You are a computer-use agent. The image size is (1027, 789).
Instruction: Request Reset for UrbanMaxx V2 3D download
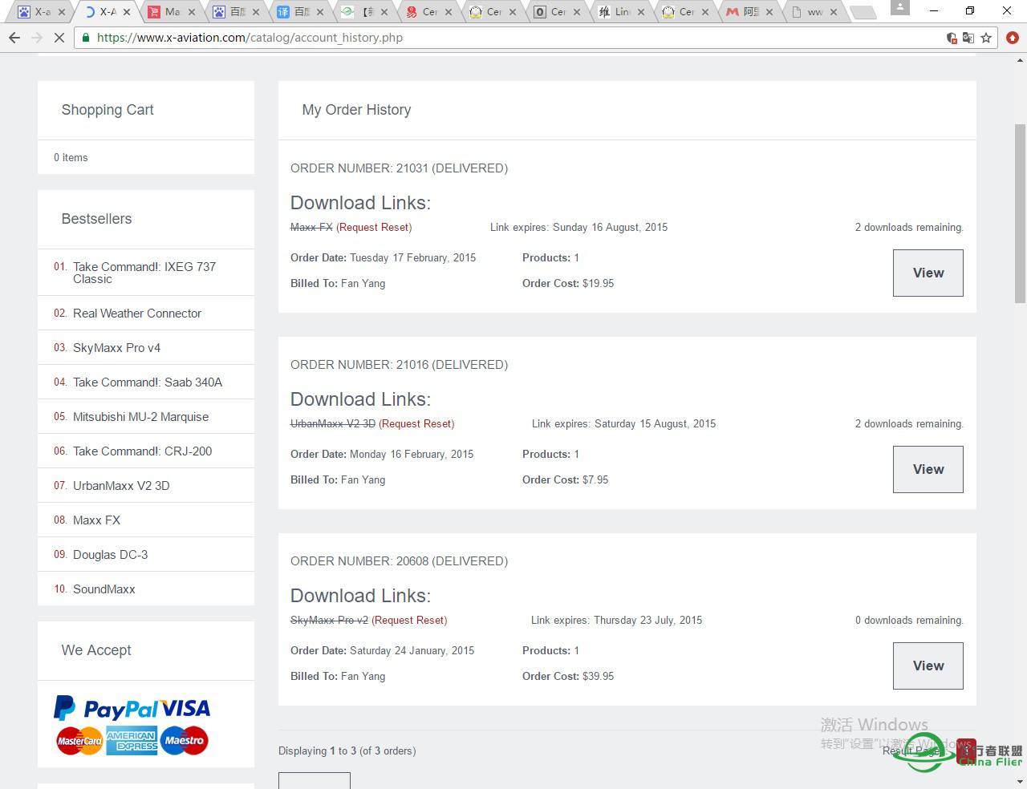(x=416, y=423)
